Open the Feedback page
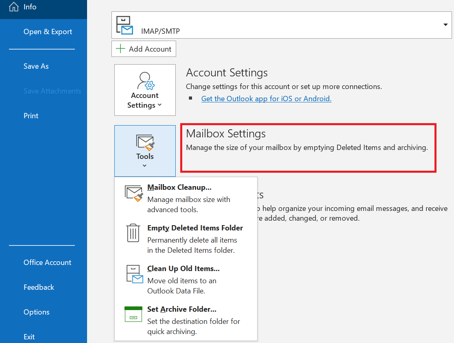 39,287
